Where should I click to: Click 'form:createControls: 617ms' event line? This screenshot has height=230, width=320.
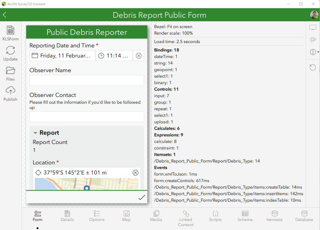[x=181, y=180]
